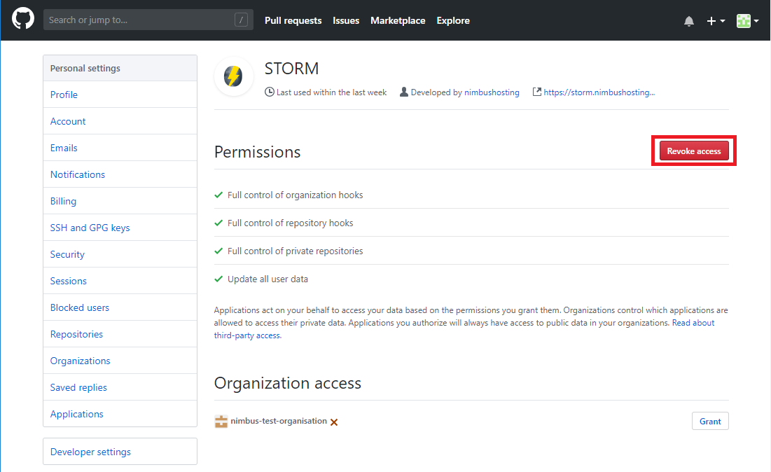Click checkmark for Update all user data
771x472 pixels.
218,279
